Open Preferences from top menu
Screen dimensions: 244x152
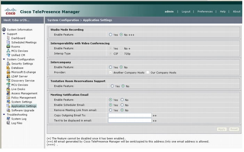coord(205,11)
